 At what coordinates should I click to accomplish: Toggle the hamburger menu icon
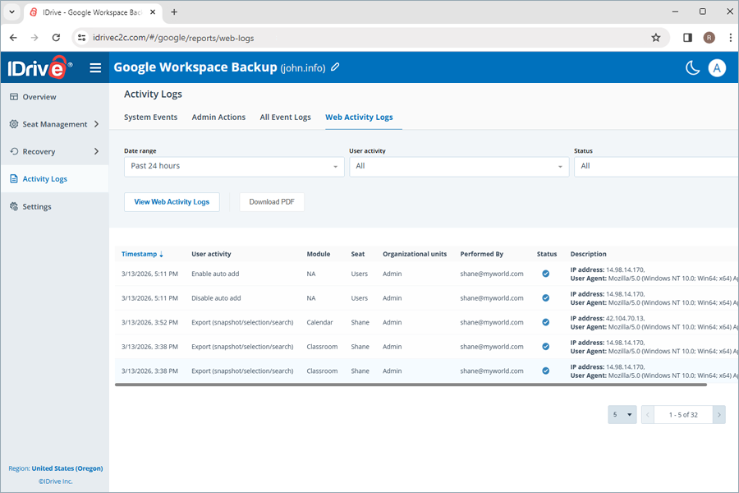click(95, 67)
